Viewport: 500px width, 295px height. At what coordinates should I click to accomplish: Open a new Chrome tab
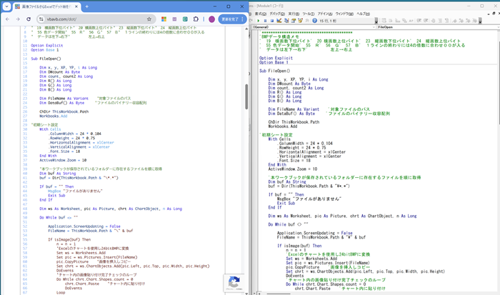[x=87, y=6]
